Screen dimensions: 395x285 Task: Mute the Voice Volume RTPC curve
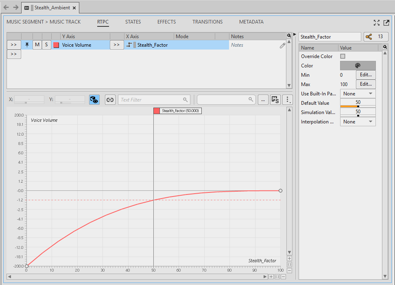click(x=37, y=45)
